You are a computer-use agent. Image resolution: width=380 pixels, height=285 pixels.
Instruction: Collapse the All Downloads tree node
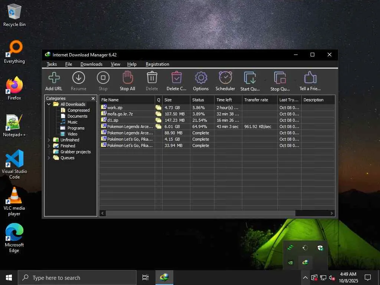(49, 104)
